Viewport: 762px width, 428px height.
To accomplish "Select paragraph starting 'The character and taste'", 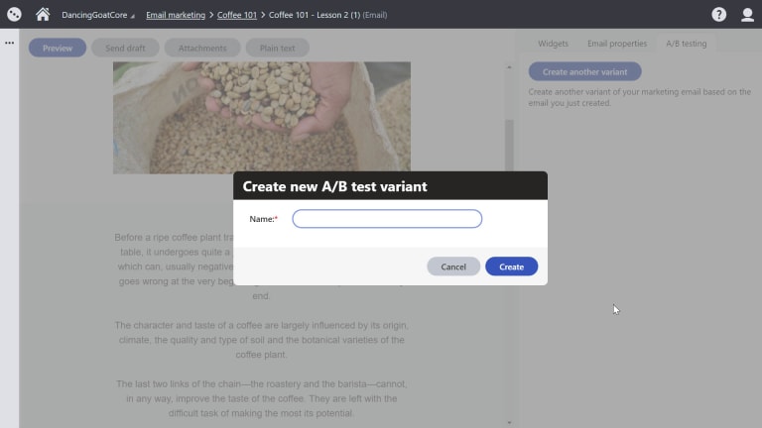I will pyautogui.click(x=262, y=340).
